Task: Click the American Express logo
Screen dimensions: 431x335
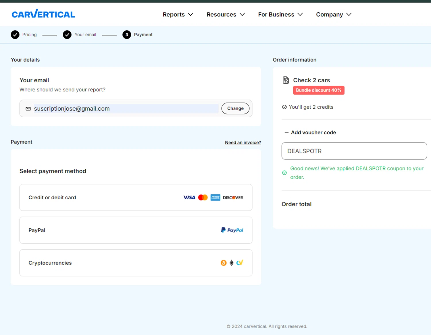Action: click(x=215, y=197)
